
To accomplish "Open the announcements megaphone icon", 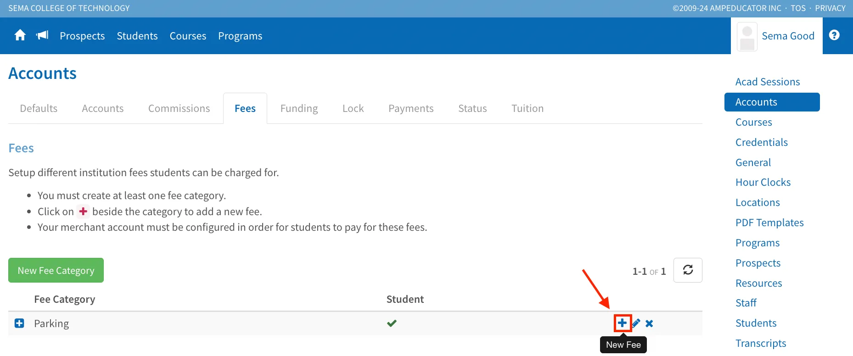I will 42,35.
